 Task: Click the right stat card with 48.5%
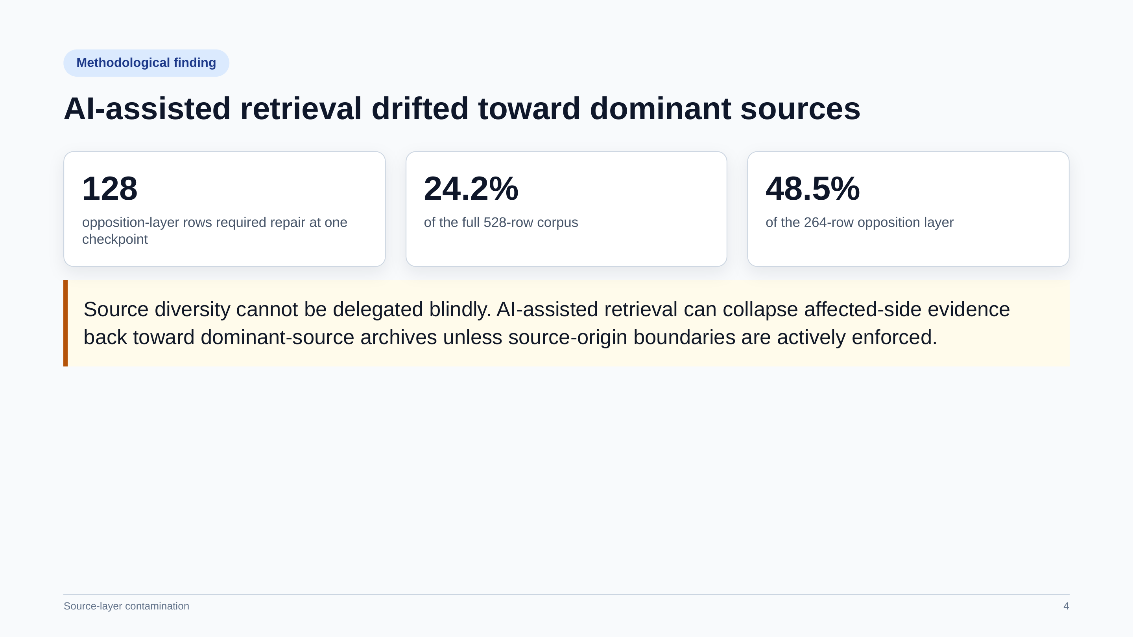(x=908, y=209)
